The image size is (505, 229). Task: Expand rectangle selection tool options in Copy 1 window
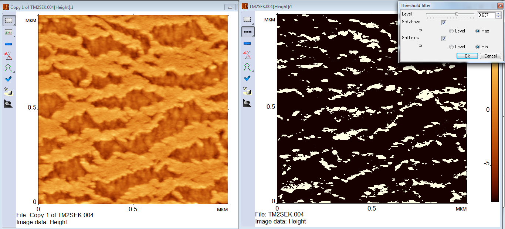click(14, 25)
